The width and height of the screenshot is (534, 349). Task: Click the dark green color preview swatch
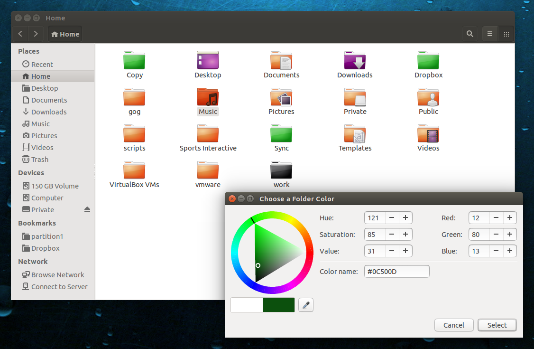278,304
